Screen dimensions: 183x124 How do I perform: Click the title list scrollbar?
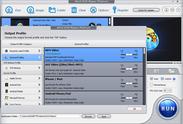pos(110,22)
